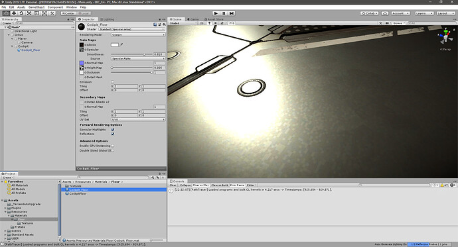Toggle the Specular Highlights checkbox
This screenshot has height=247, width=458.
coord(113,130)
